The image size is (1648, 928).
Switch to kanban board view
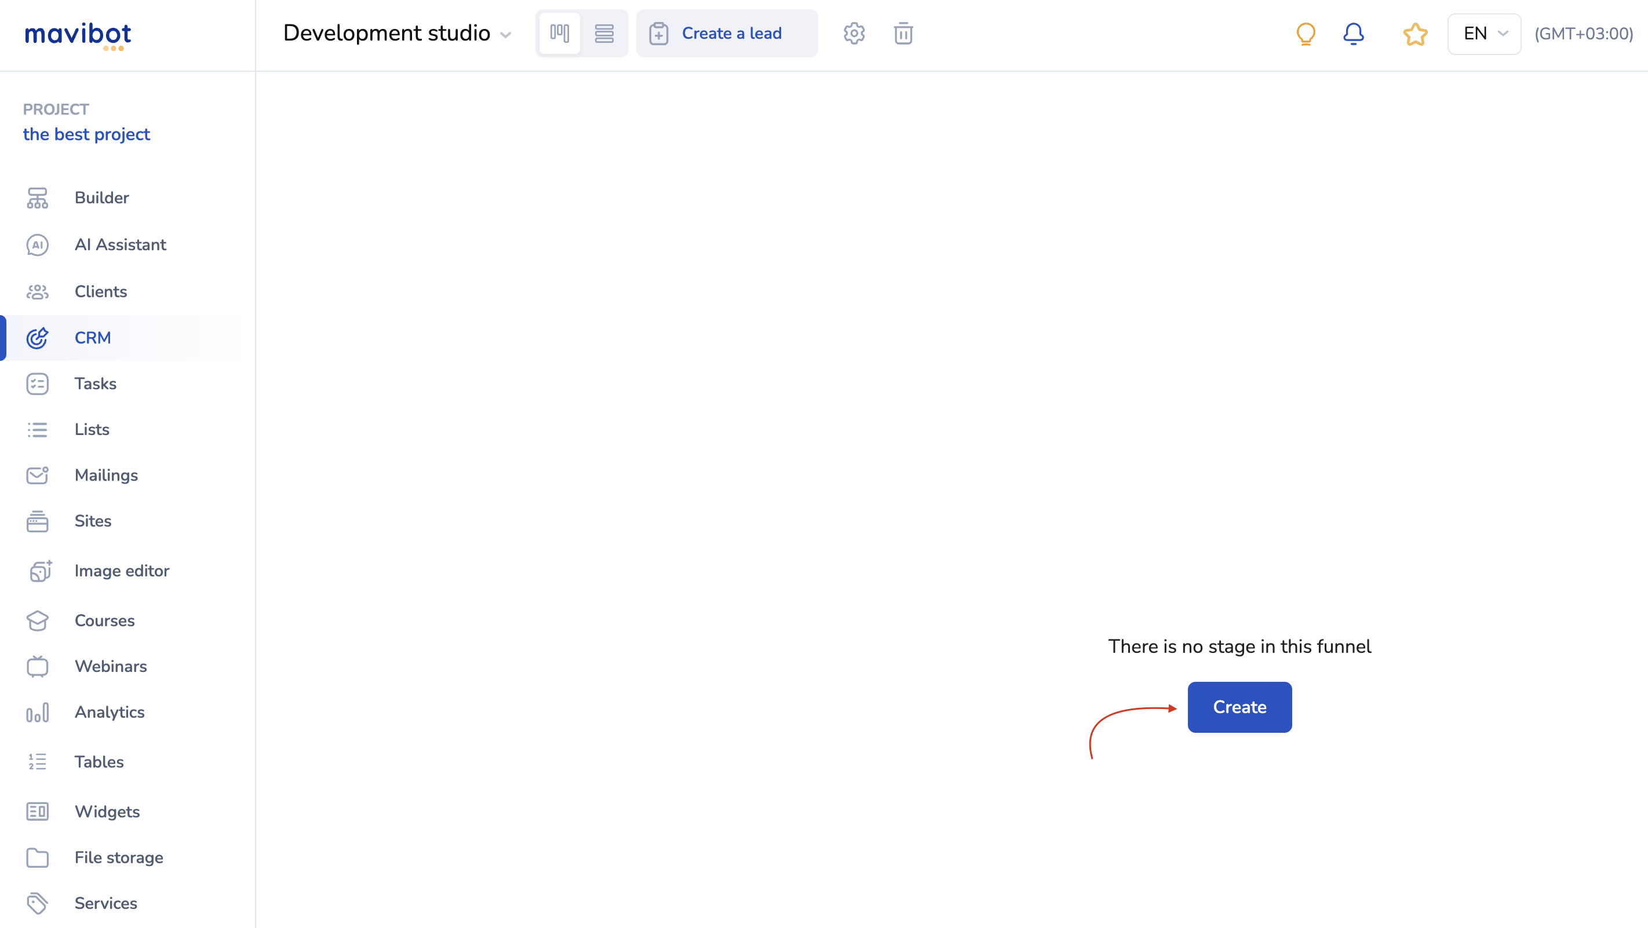click(559, 33)
